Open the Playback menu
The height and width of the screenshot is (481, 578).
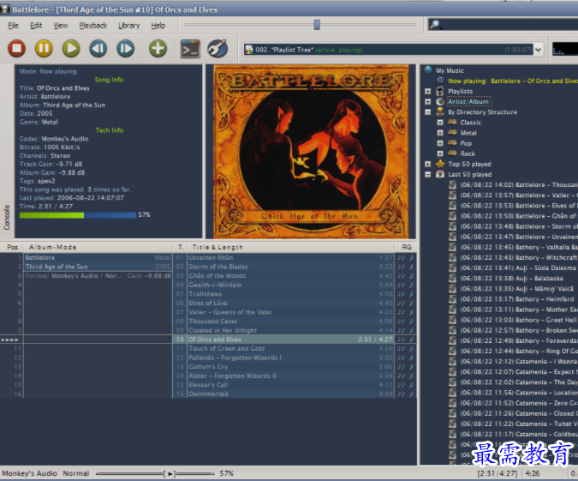click(92, 26)
